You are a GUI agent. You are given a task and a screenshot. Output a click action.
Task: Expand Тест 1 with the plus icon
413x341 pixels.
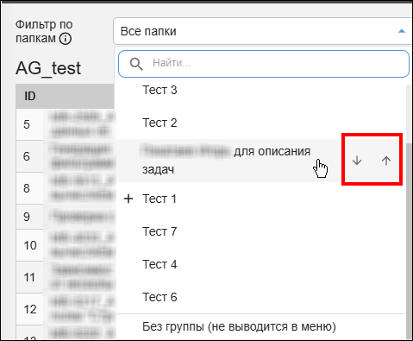pos(128,199)
